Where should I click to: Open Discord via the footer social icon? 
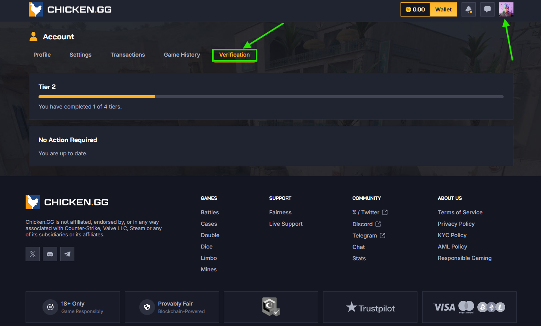point(50,254)
